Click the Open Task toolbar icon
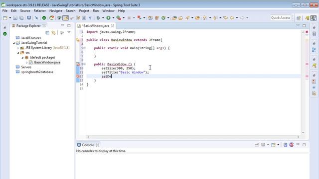This screenshot has height=179, width=319. [180, 18]
